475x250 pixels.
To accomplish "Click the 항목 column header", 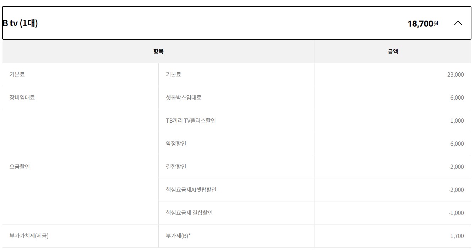I will (158, 51).
